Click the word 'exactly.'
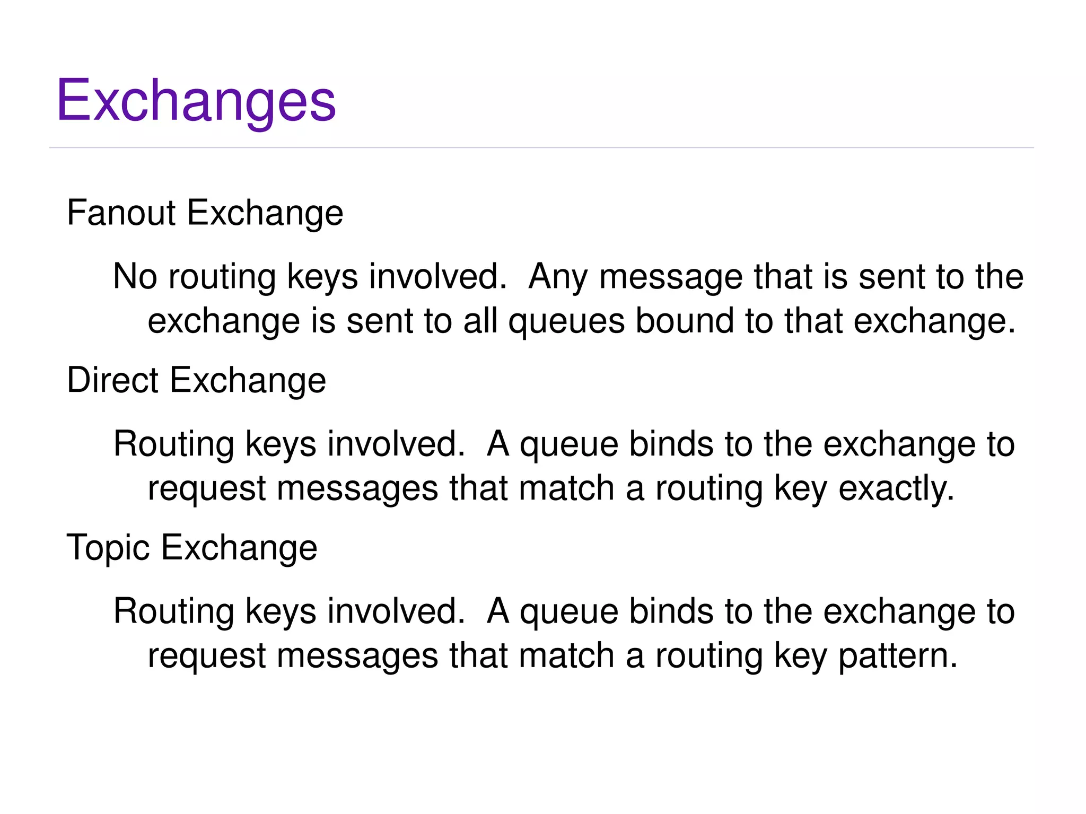 [897, 488]
